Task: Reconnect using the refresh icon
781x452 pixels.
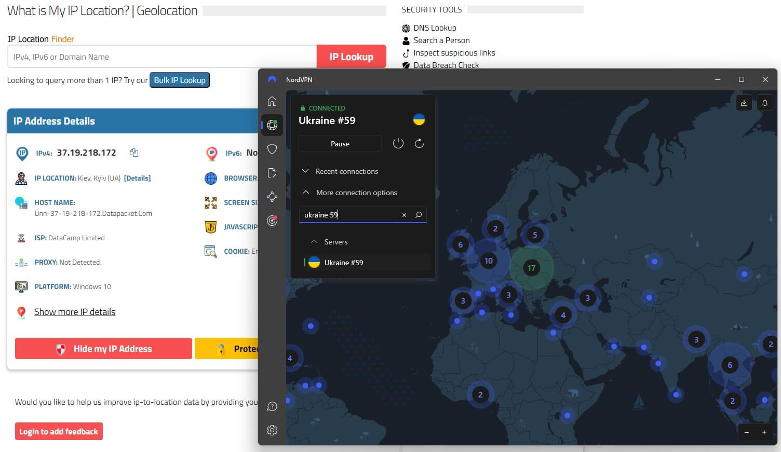Action: (420, 143)
